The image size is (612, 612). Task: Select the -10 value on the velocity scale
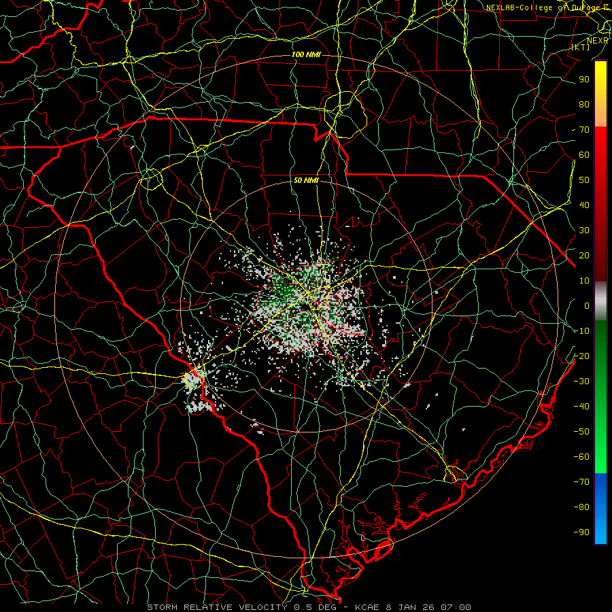[x=581, y=331]
